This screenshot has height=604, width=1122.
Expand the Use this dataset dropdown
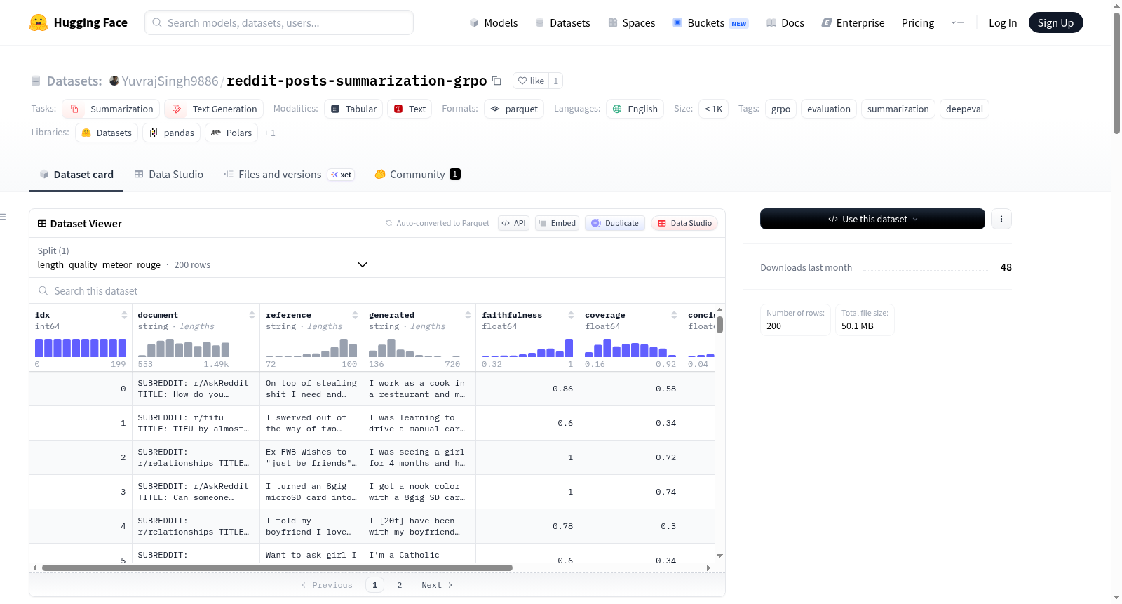(872, 219)
